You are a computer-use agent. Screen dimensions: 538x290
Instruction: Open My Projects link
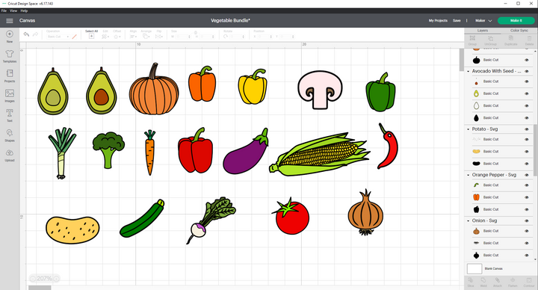coord(438,21)
